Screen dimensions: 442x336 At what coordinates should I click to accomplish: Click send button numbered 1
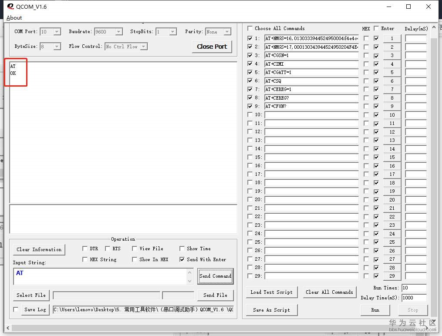(392, 38)
